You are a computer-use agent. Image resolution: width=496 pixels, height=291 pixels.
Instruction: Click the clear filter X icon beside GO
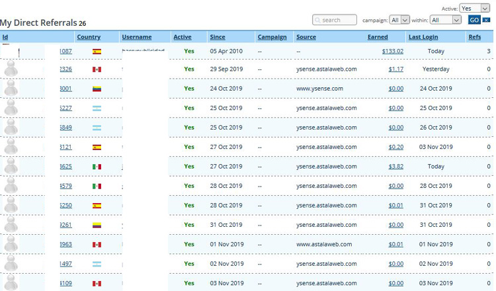pyautogui.click(x=487, y=20)
